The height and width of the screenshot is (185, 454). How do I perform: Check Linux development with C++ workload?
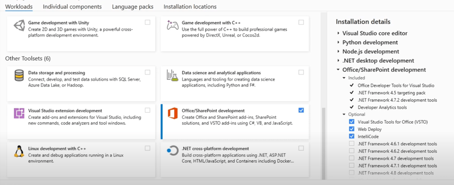[148, 148]
